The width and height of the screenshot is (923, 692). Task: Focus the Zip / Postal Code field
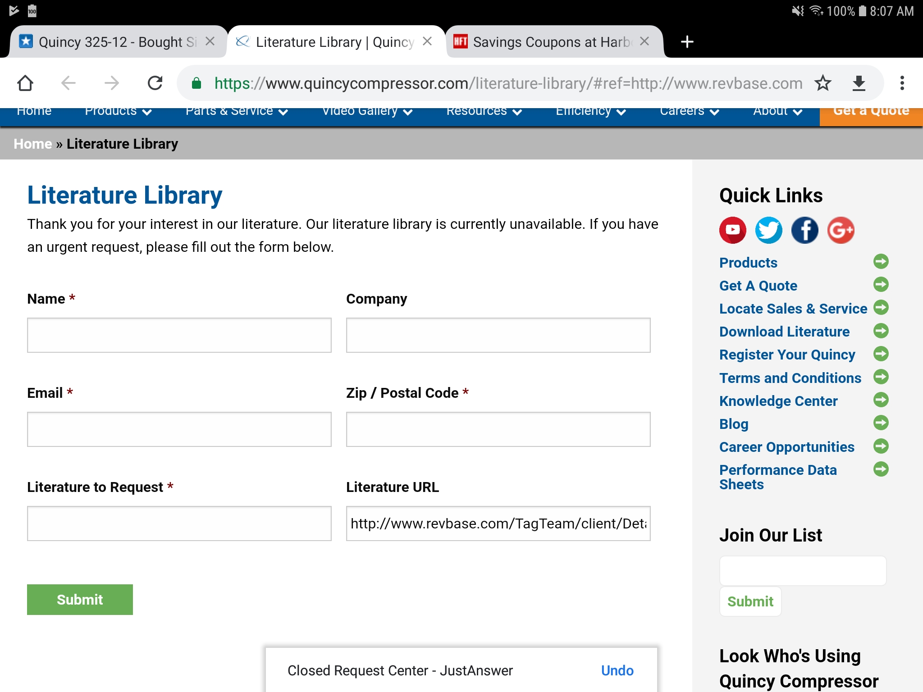(498, 429)
